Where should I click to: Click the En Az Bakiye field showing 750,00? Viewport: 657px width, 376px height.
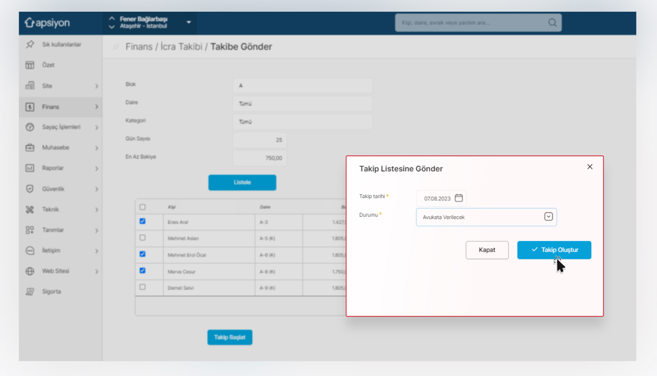(x=260, y=158)
